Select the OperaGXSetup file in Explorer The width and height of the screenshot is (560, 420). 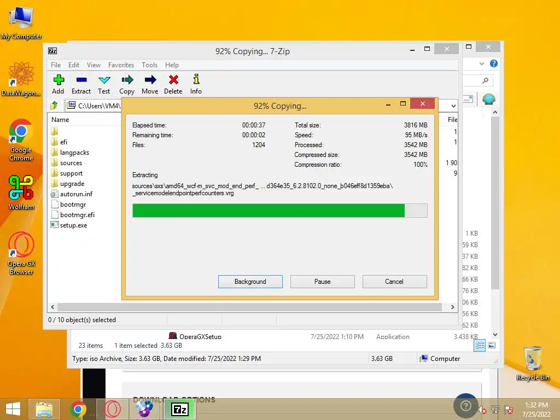pos(195,336)
